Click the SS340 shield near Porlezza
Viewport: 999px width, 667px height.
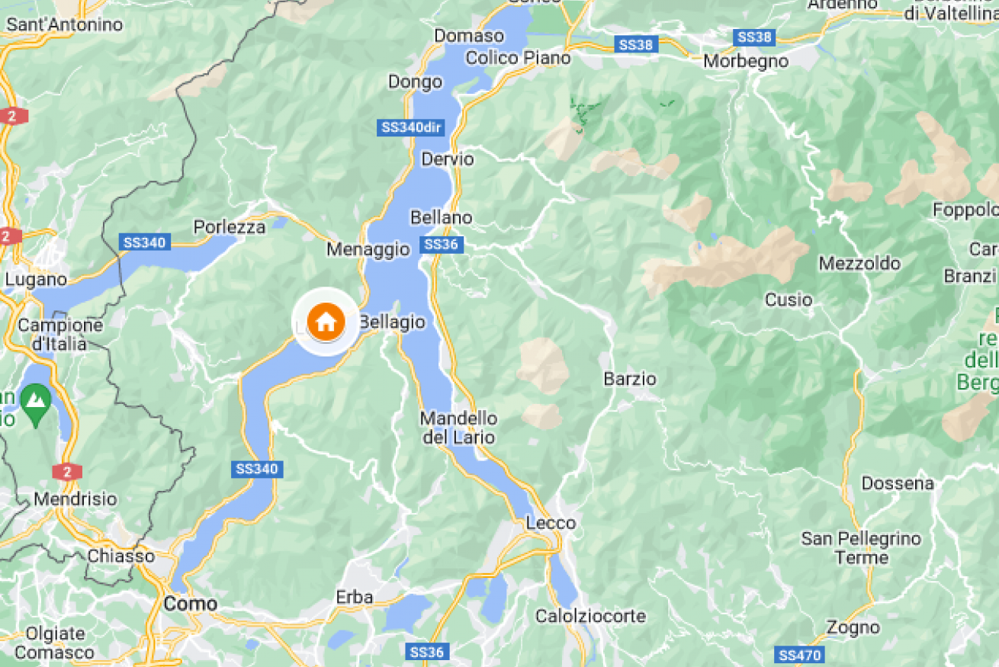[143, 243]
